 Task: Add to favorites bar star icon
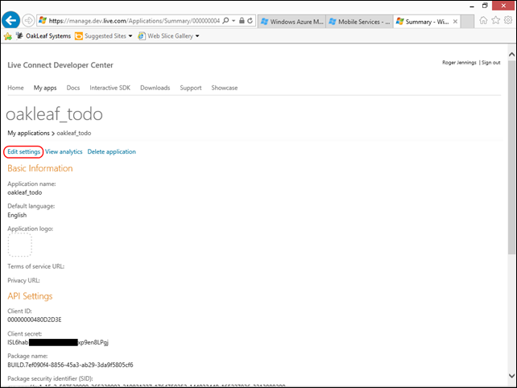tap(7, 36)
